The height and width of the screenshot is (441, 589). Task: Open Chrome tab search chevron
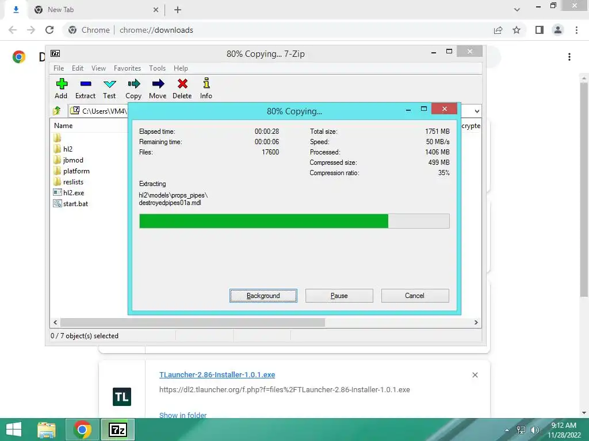click(x=517, y=10)
